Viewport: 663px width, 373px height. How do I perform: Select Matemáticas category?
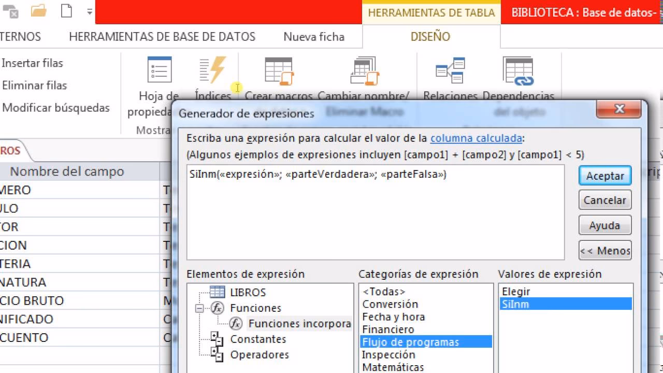click(x=393, y=367)
